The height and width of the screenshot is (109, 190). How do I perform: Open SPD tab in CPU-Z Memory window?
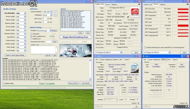[169, 60]
